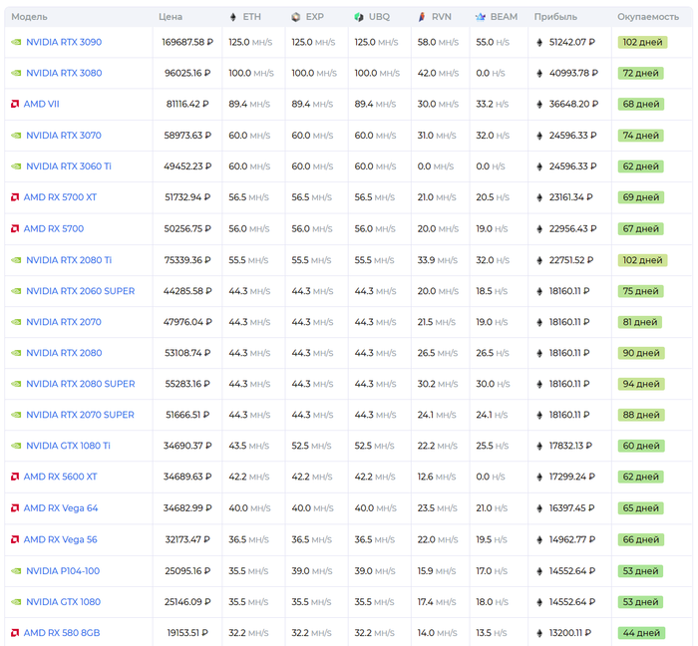
Task: Click the 44 дней payback badge
Action: [640, 633]
